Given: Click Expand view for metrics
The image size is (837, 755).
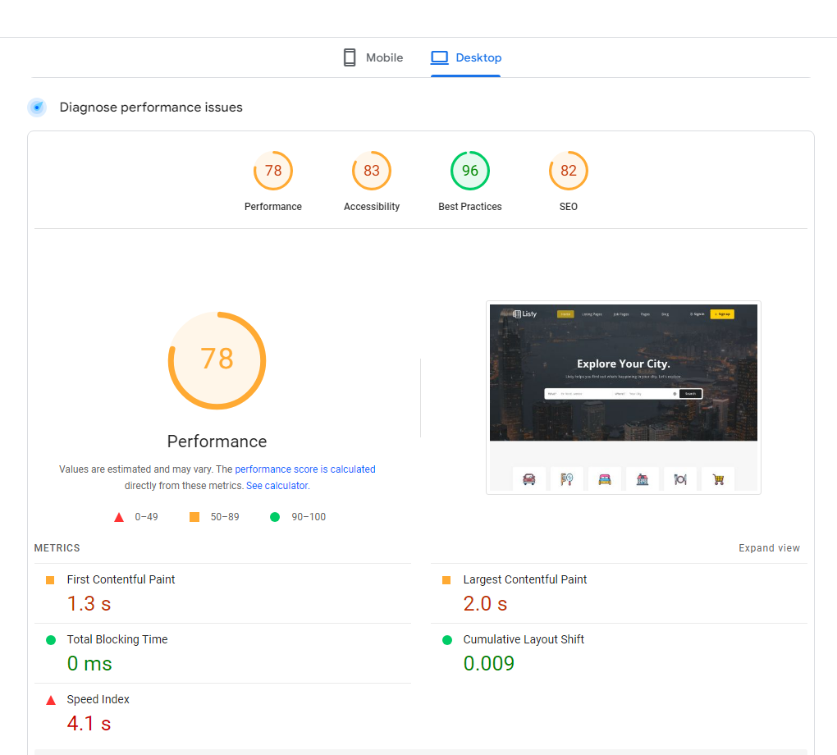Looking at the screenshot, I should pos(769,548).
